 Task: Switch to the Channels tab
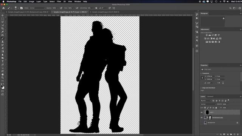tap(210, 97)
